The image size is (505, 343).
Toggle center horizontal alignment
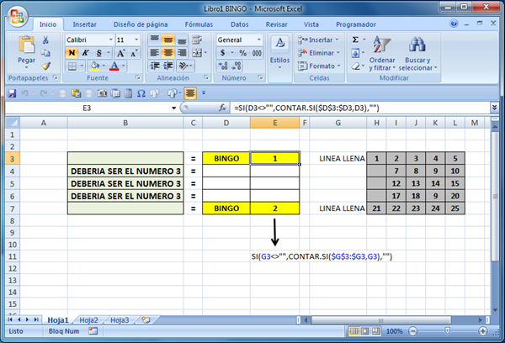(167, 53)
